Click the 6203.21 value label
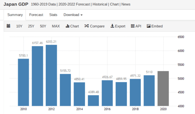Image resolution: width=195 pixels, height=114 pixels. coord(51,41)
